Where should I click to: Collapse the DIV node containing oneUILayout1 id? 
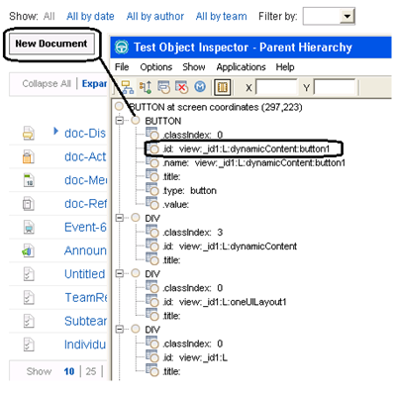tap(120, 273)
